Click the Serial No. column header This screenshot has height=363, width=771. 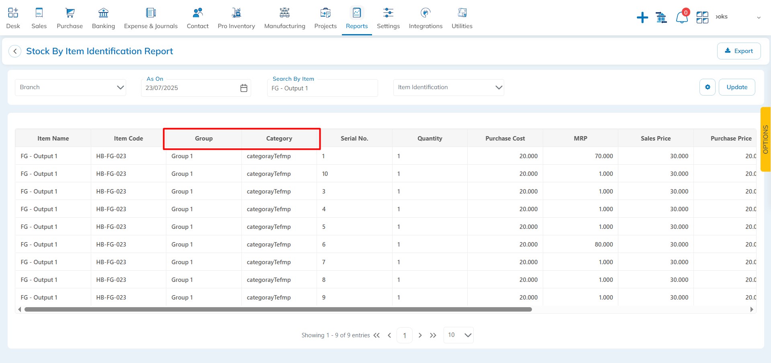click(354, 139)
